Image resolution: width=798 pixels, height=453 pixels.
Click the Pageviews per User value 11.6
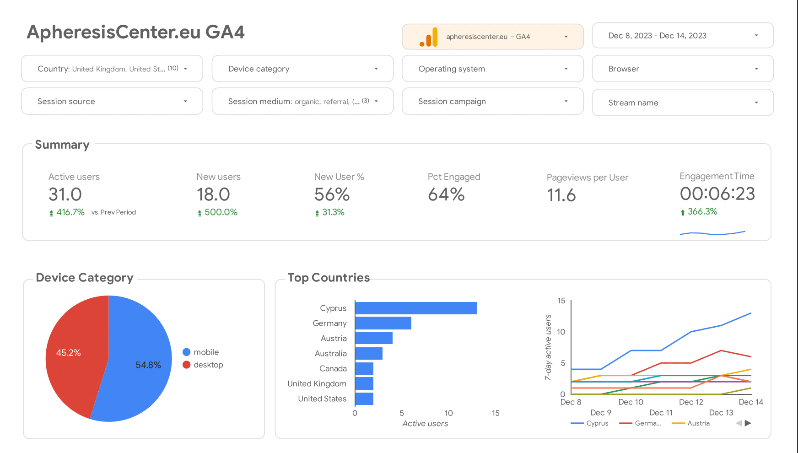(561, 195)
